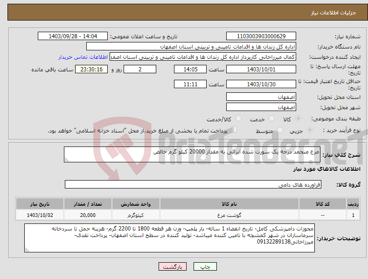Click the goods group field فراورده های دامی
368x279 pixels.
(x=193, y=185)
